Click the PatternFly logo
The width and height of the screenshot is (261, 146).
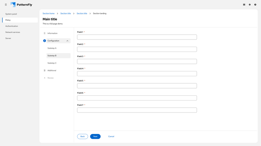point(21,5)
